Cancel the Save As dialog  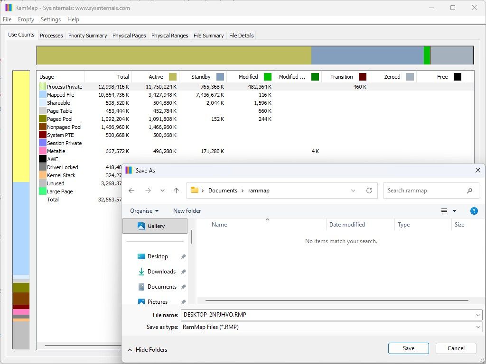[x=456, y=348]
